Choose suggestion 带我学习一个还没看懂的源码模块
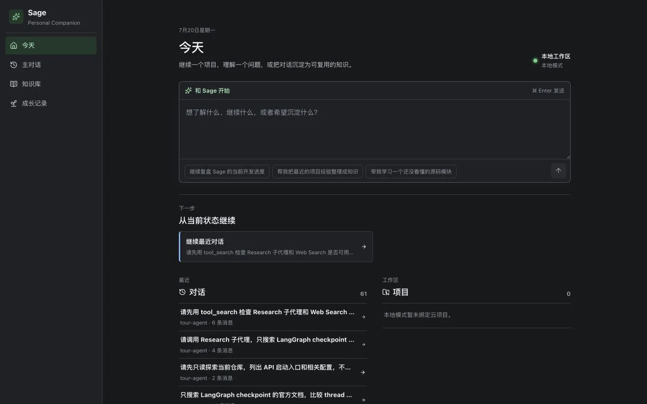Screen dimensions: 647x404 411,171
